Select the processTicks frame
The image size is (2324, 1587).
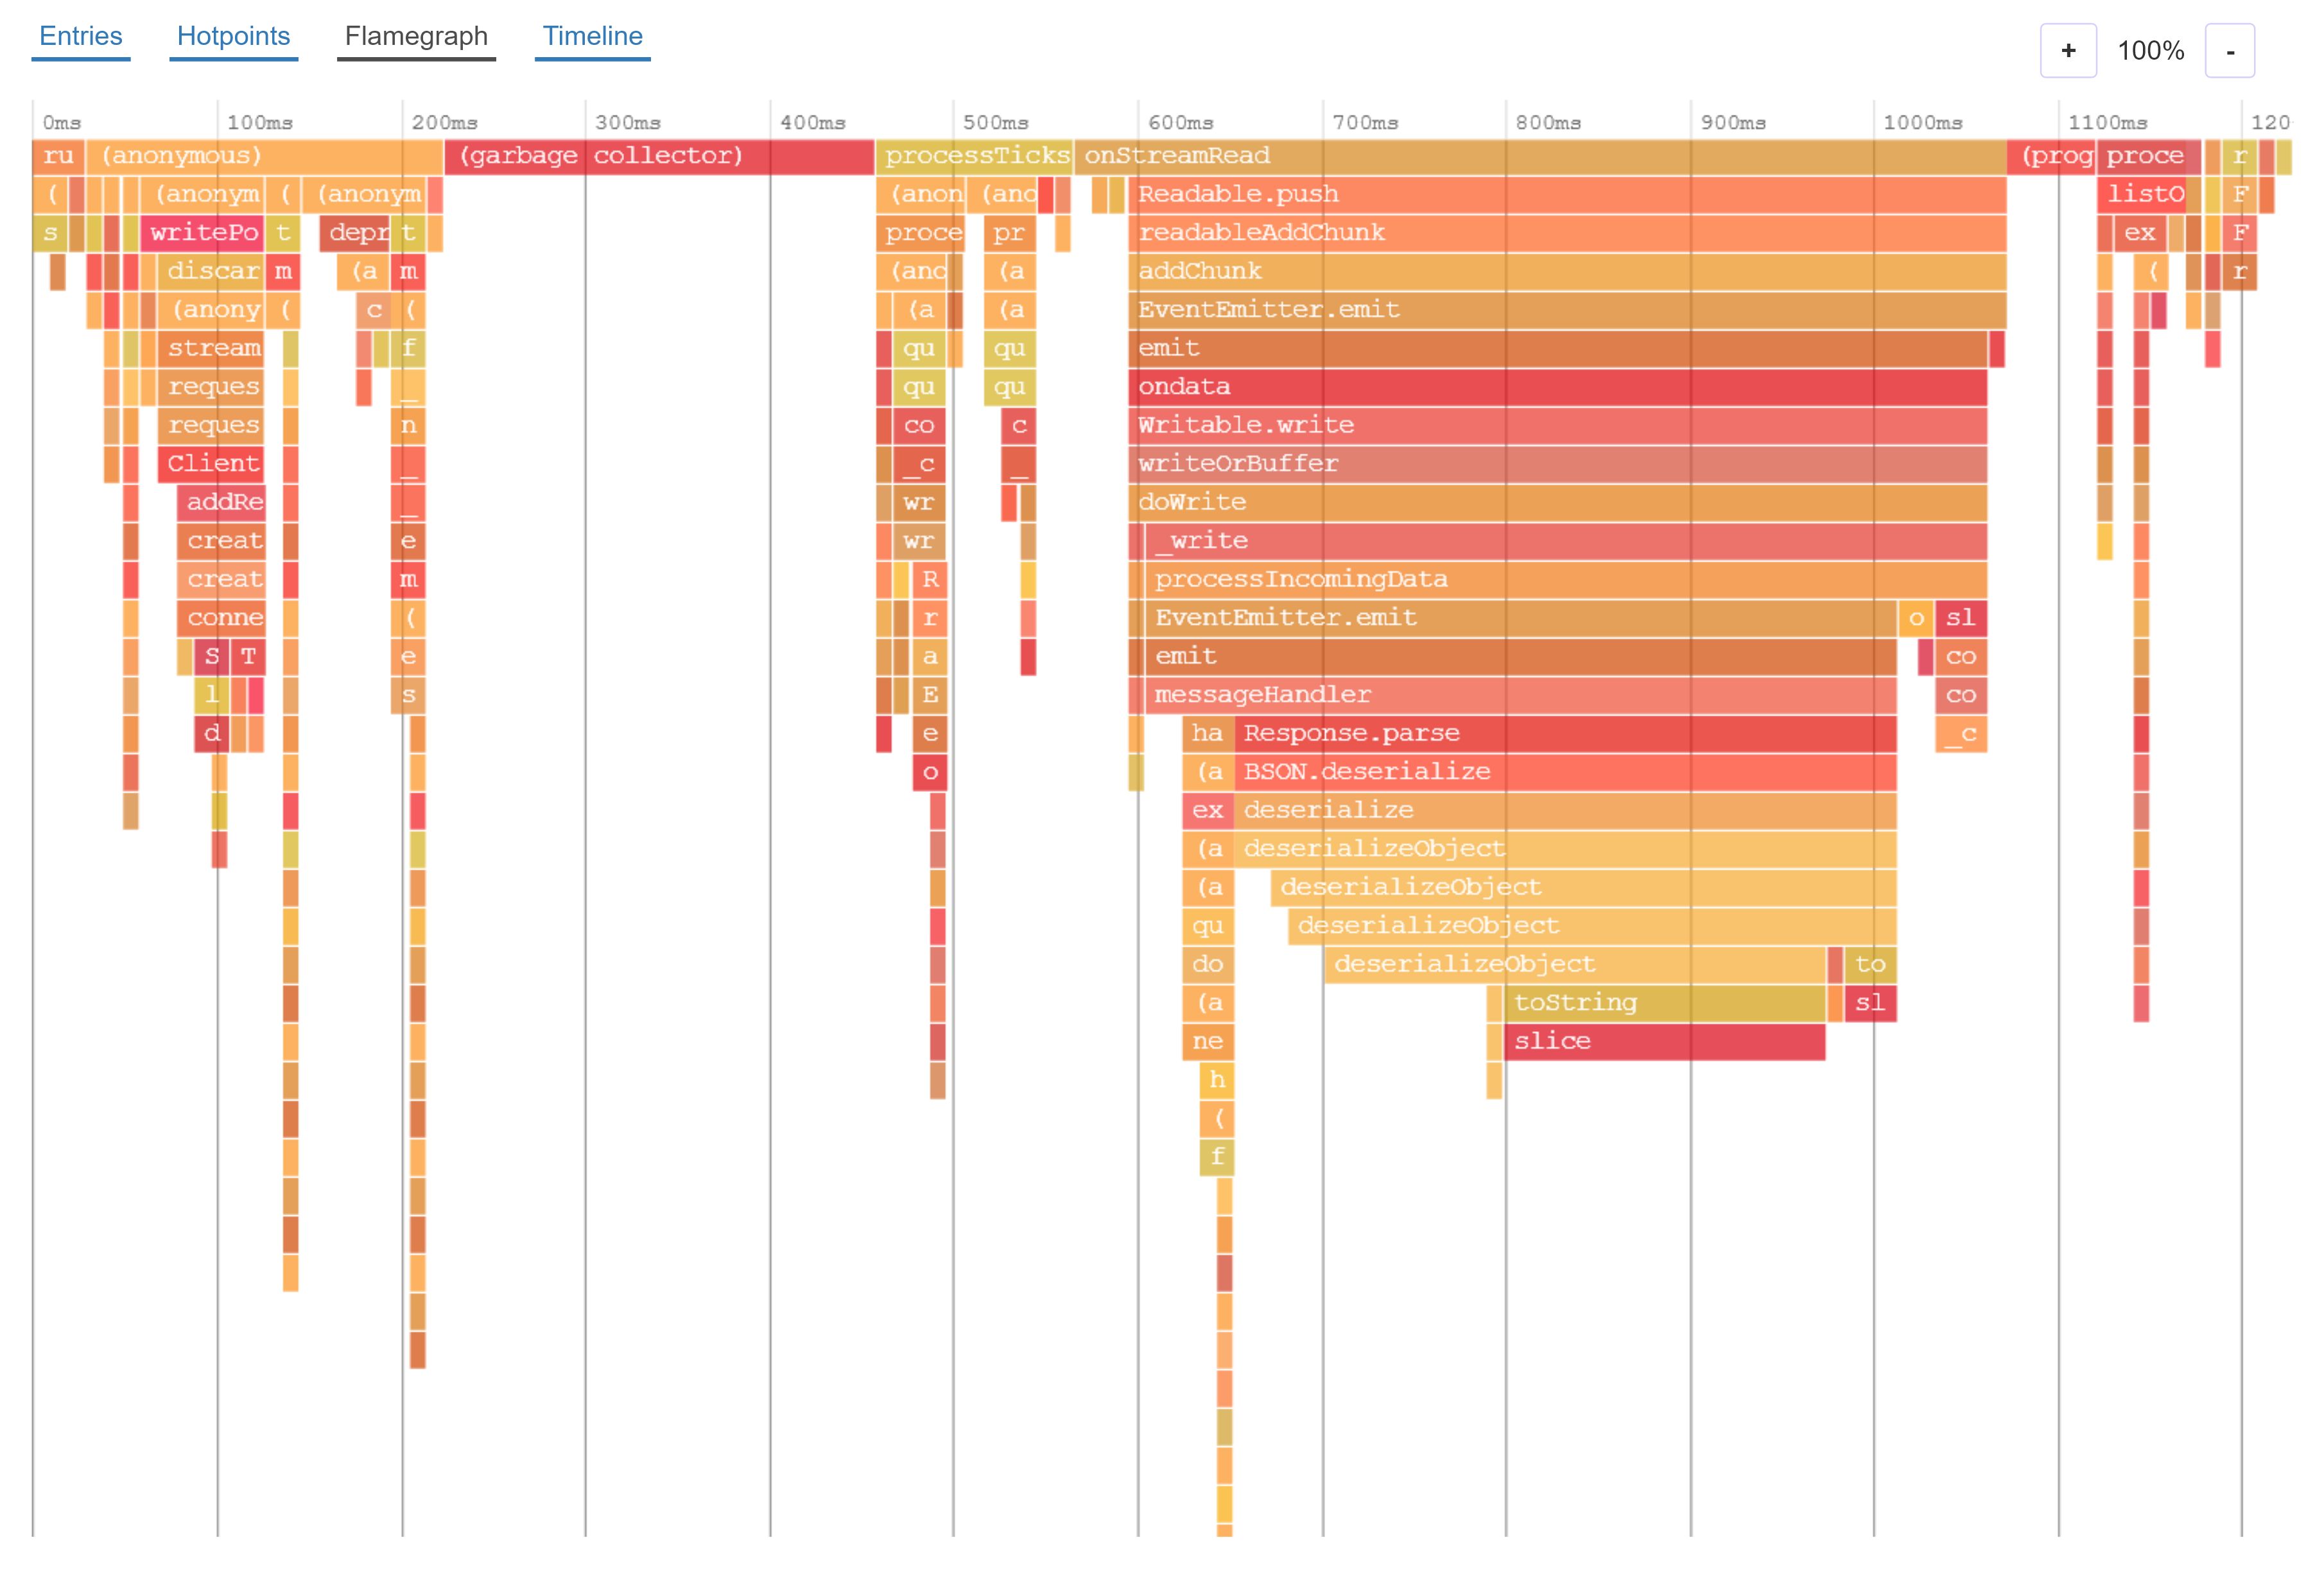(x=975, y=156)
